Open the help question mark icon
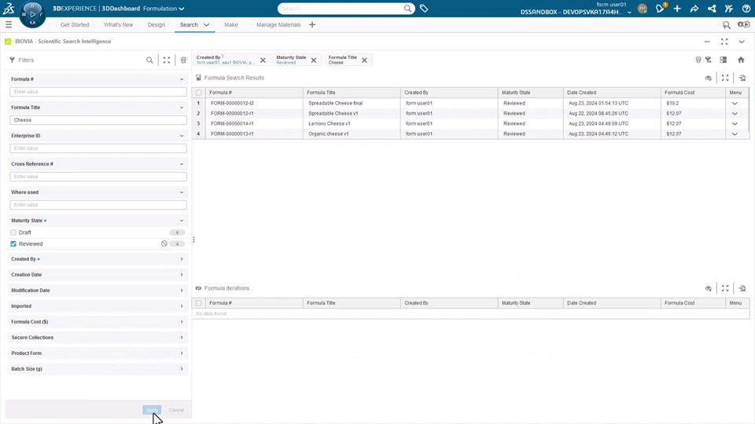Image resolution: width=755 pixels, height=424 pixels. pos(746,8)
